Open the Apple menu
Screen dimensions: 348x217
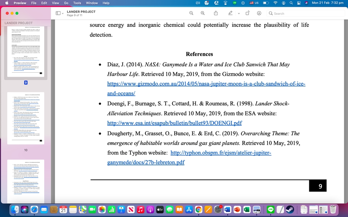coord(7,3)
